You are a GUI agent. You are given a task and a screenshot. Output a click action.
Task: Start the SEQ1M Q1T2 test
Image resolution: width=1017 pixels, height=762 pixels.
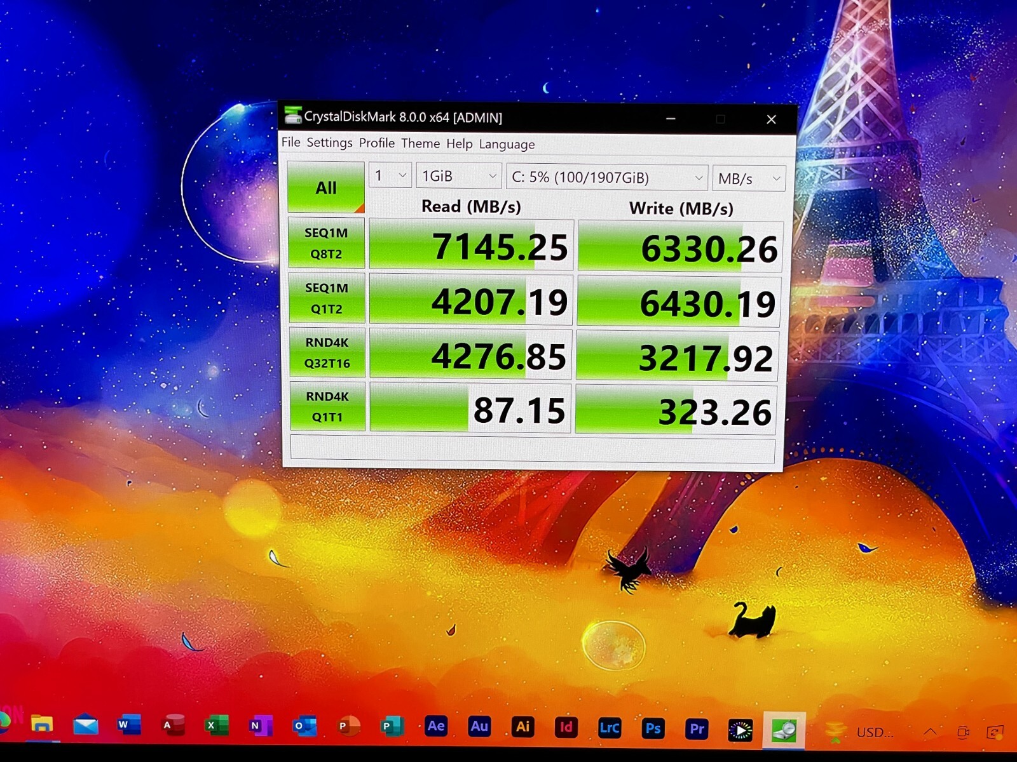pyautogui.click(x=327, y=298)
